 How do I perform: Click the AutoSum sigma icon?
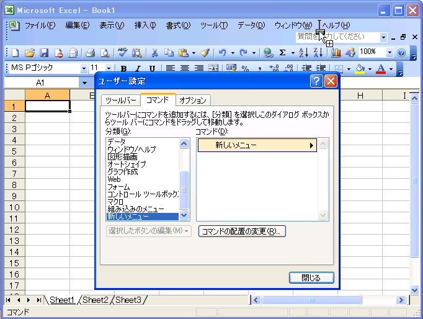(282, 53)
